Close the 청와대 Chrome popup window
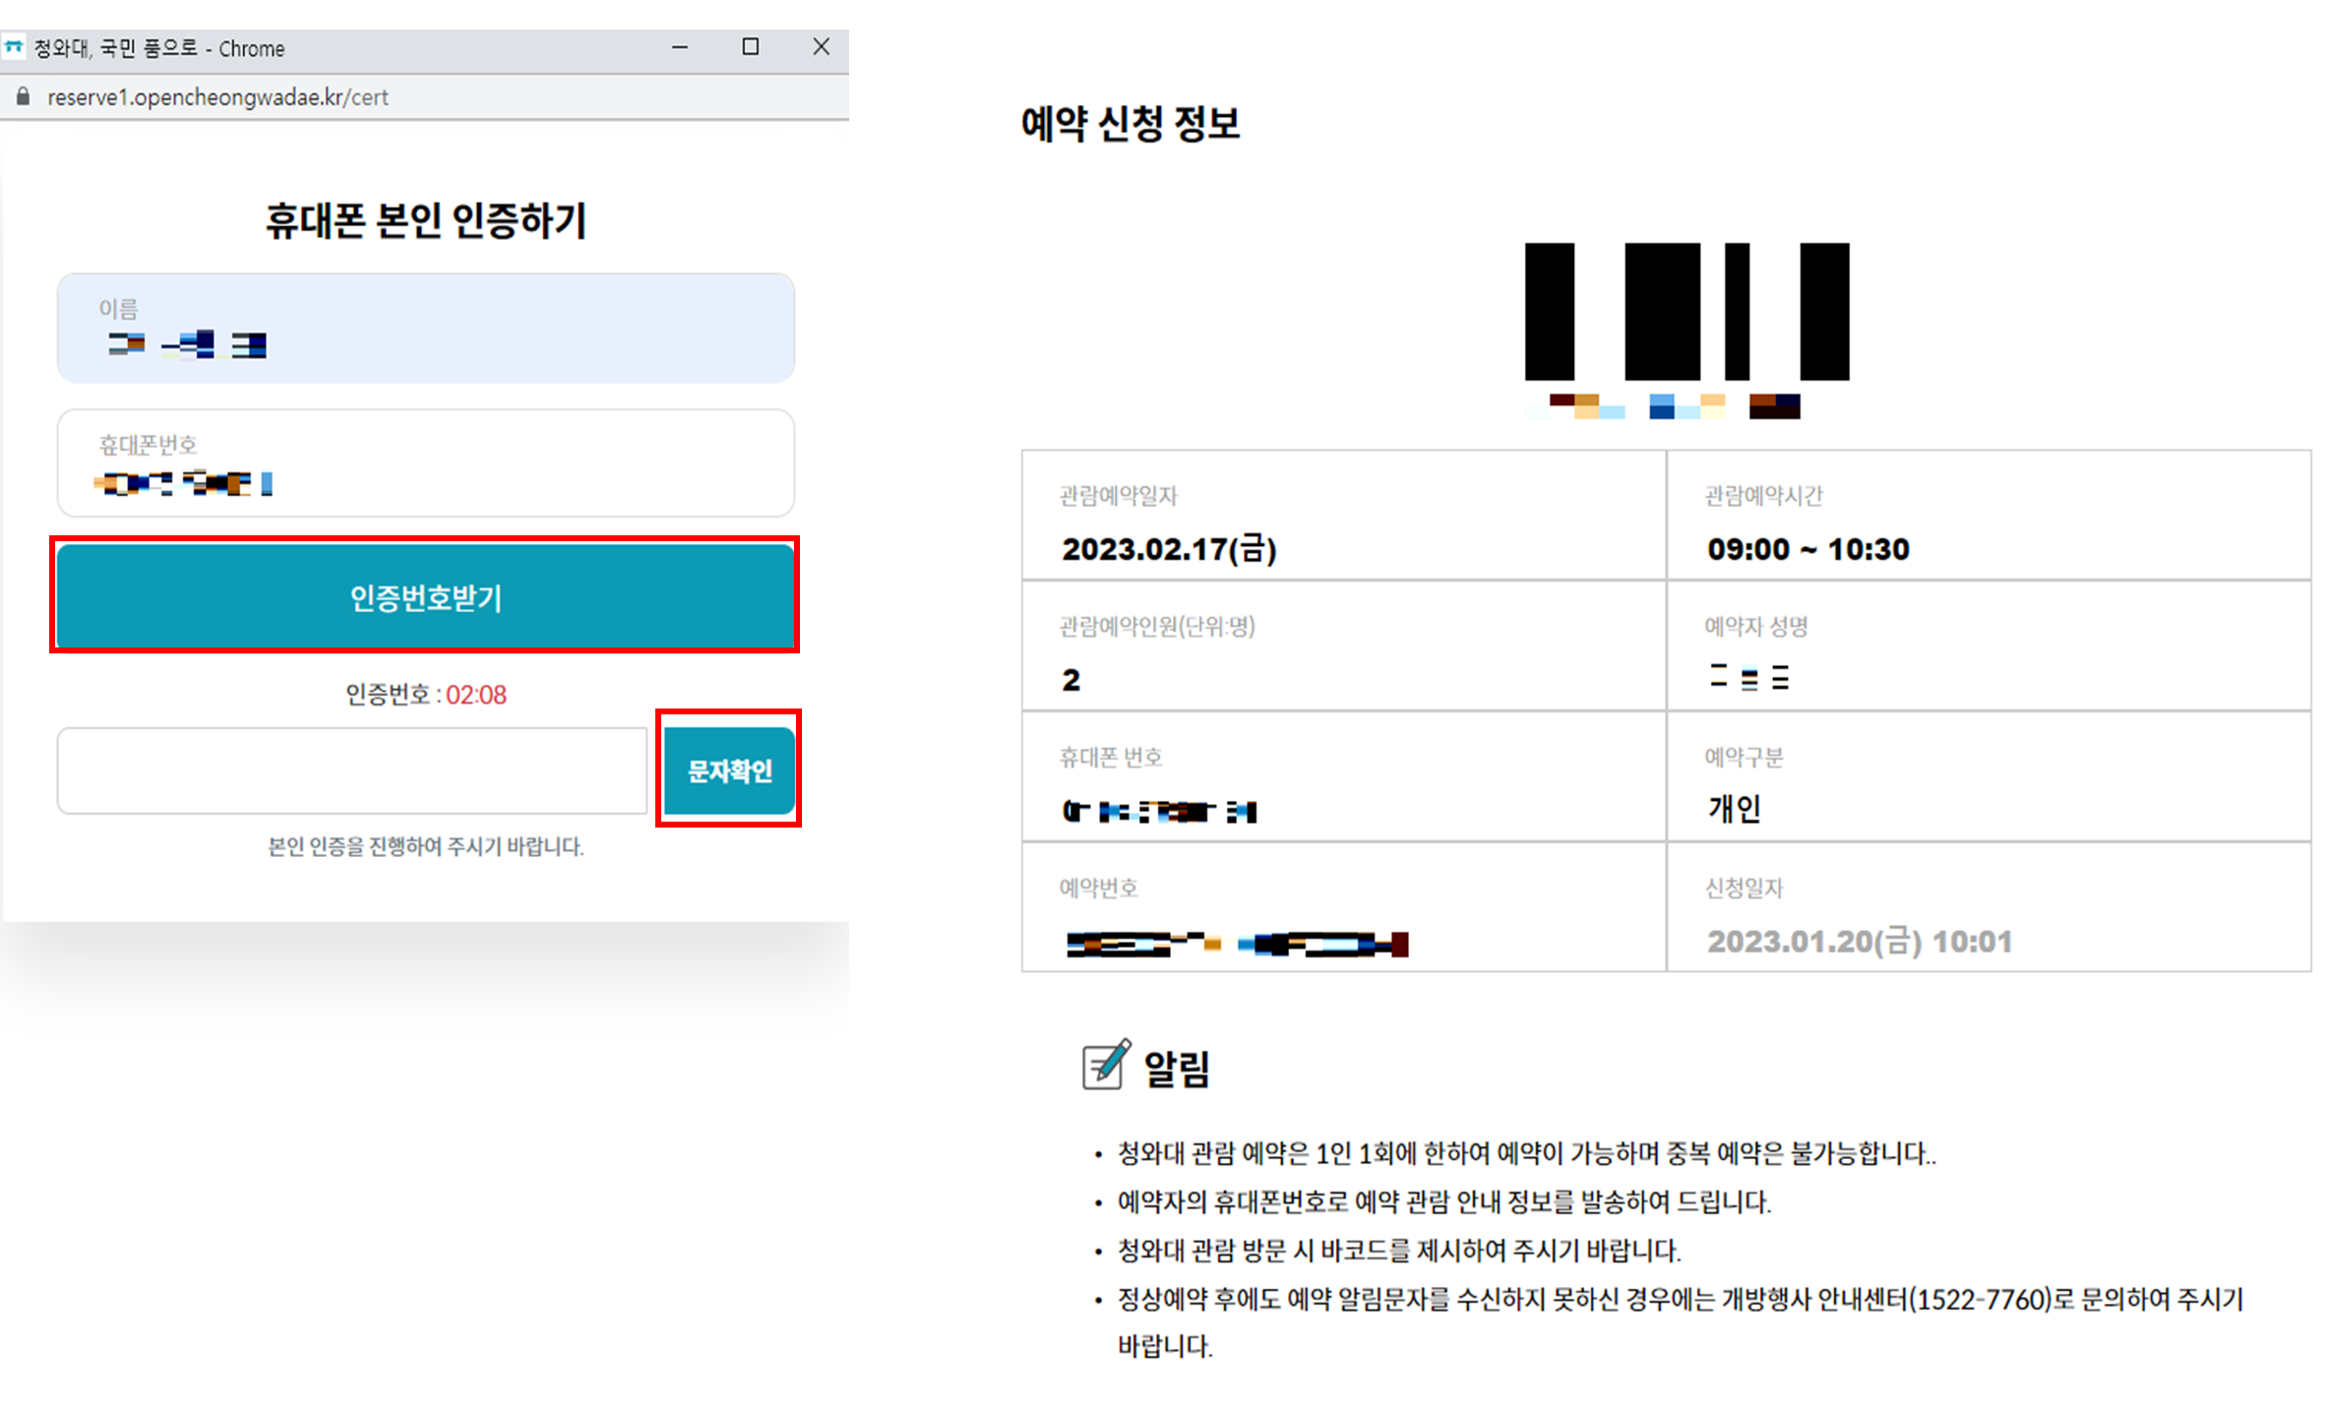This screenshot has width=2329, height=1415. [x=822, y=47]
